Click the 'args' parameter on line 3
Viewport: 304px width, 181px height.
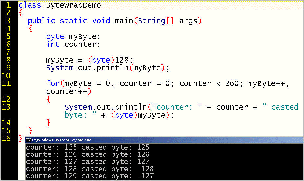click(188, 21)
